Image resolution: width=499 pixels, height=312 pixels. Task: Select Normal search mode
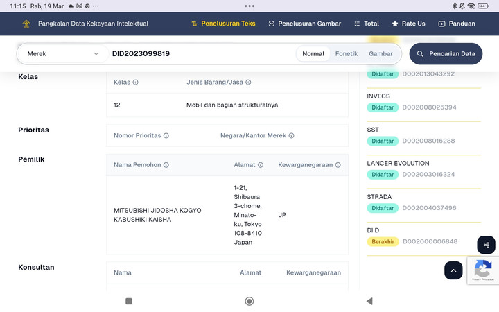313,53
